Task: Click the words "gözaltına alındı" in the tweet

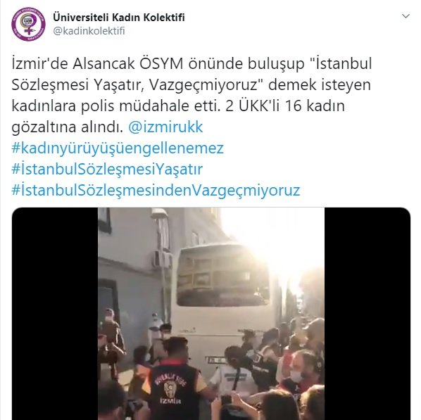Action: (x=67, y=127)
